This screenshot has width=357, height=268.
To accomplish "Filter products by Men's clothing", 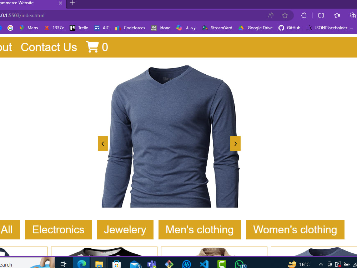I will (x=200, y=230).
